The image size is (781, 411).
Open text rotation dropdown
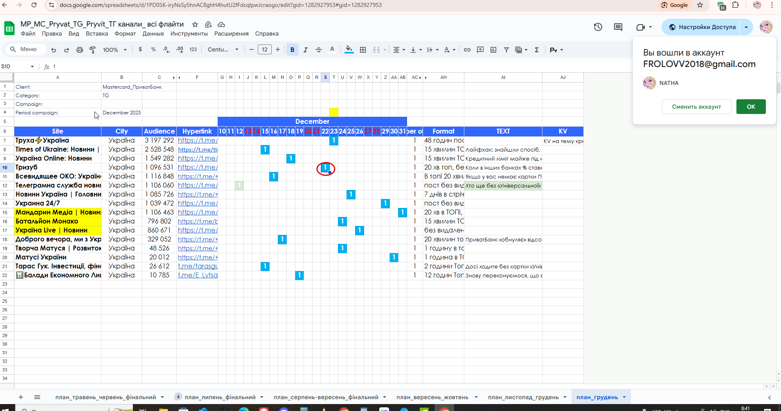click(x=450, y=49)
